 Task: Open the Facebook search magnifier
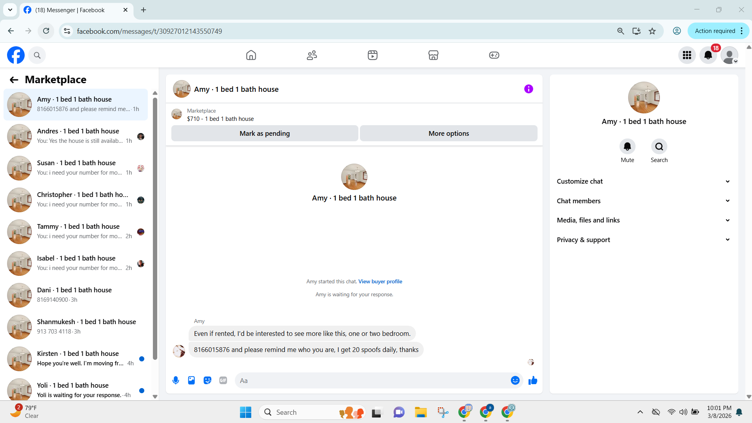37,55
